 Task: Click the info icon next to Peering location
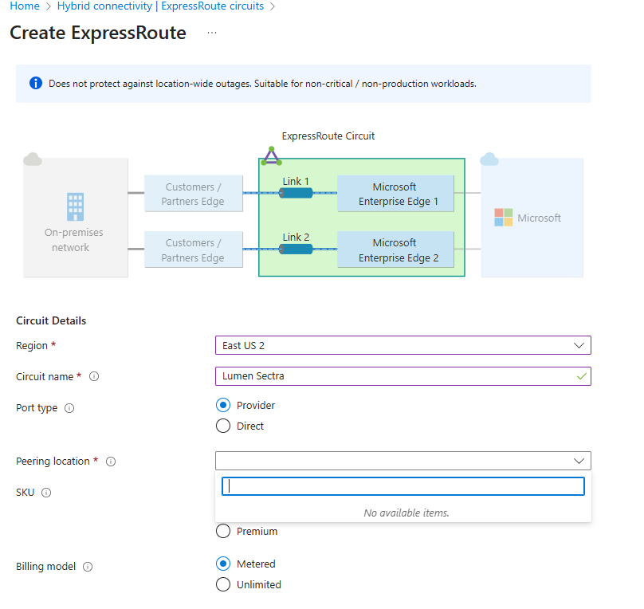pyautogui.click(x=111, y=462)
